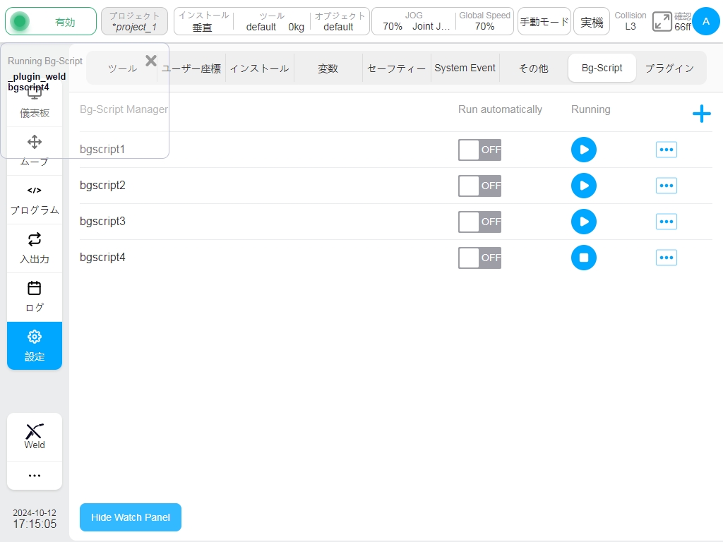Click Hide Watch Panel button
This screenshot has height=542, width=723.
tap(131, 517)
